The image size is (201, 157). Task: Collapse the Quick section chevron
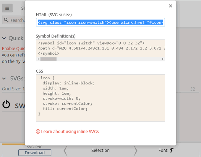(4, 38)
